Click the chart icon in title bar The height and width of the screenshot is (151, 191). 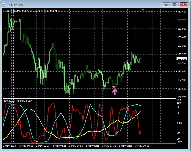coord(4,5)
